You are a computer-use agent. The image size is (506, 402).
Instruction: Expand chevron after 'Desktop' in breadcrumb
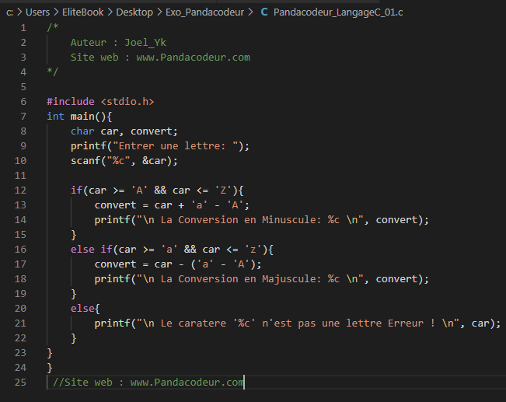159,12
